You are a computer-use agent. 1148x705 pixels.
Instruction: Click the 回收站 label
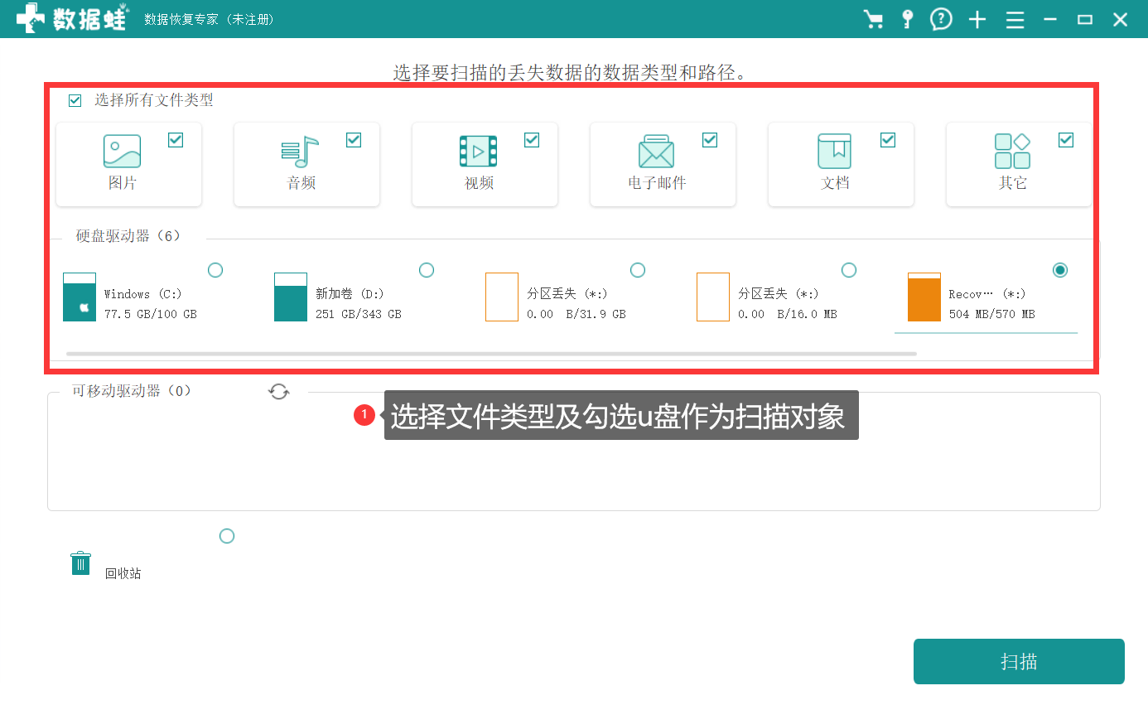tap(123, 573)
